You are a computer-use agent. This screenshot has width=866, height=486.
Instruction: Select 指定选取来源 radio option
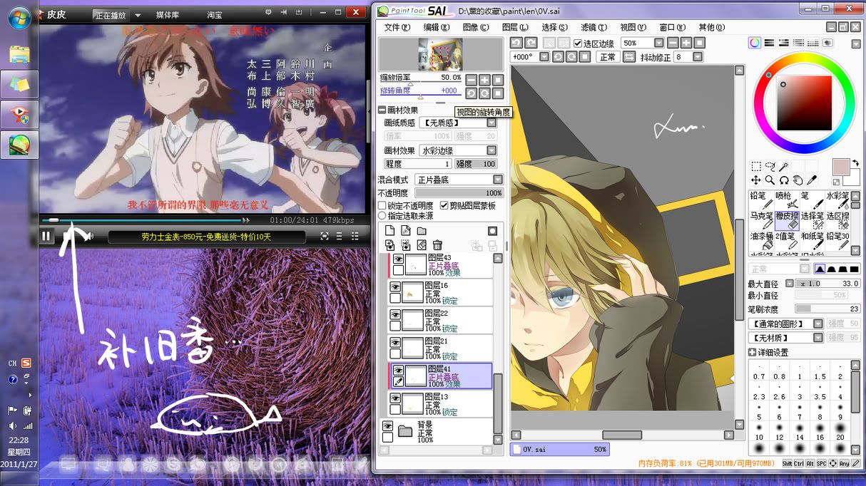[382, 215]
